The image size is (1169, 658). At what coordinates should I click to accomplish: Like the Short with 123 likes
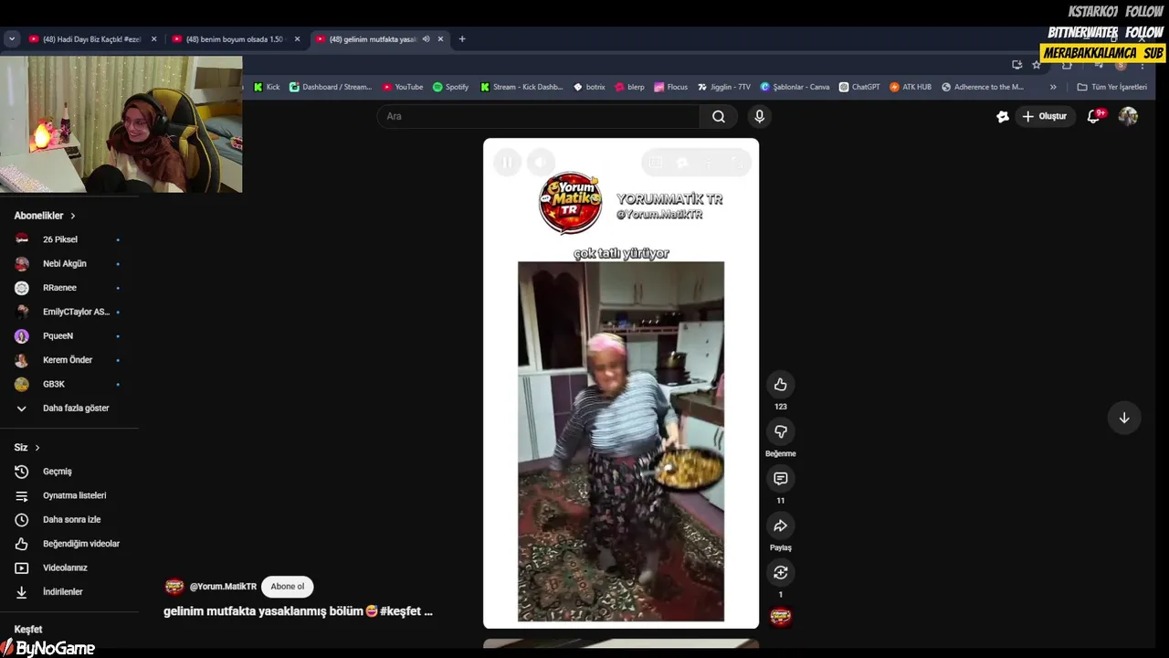click(780, 385)
